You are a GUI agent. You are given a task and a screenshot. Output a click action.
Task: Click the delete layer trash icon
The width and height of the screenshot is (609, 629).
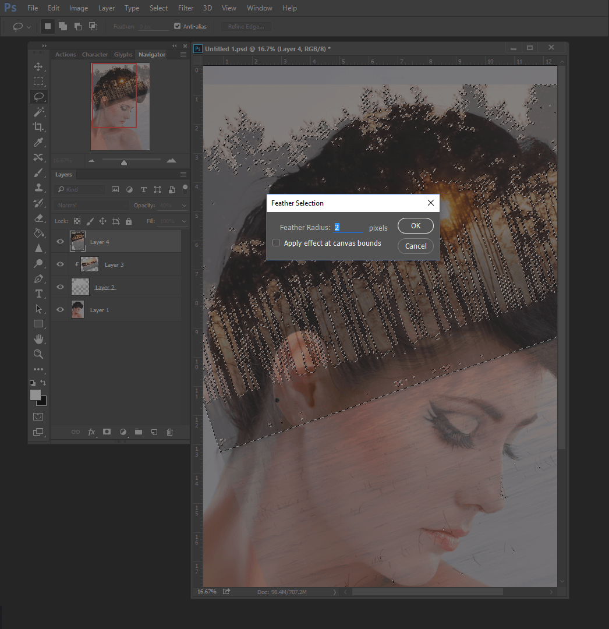coord(169,432)
